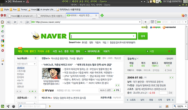Click the 조회 stock lookup button

[170, 93]
